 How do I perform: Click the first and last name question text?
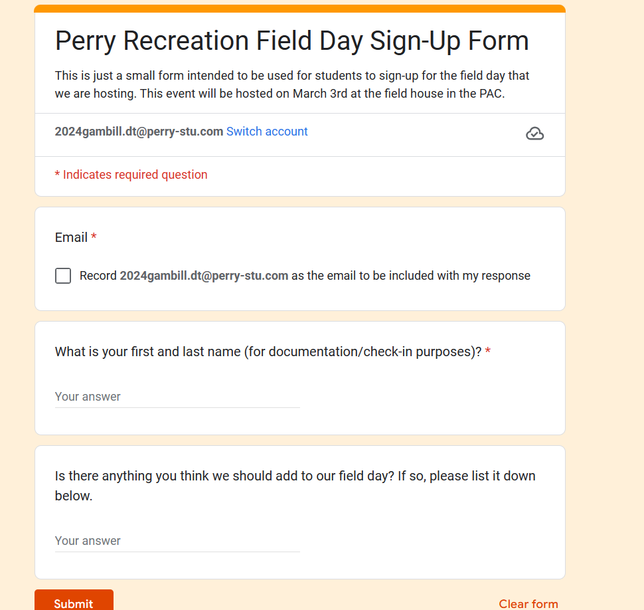coord(268,352)
